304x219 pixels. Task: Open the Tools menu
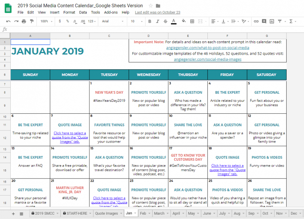[x=95, y=12]
